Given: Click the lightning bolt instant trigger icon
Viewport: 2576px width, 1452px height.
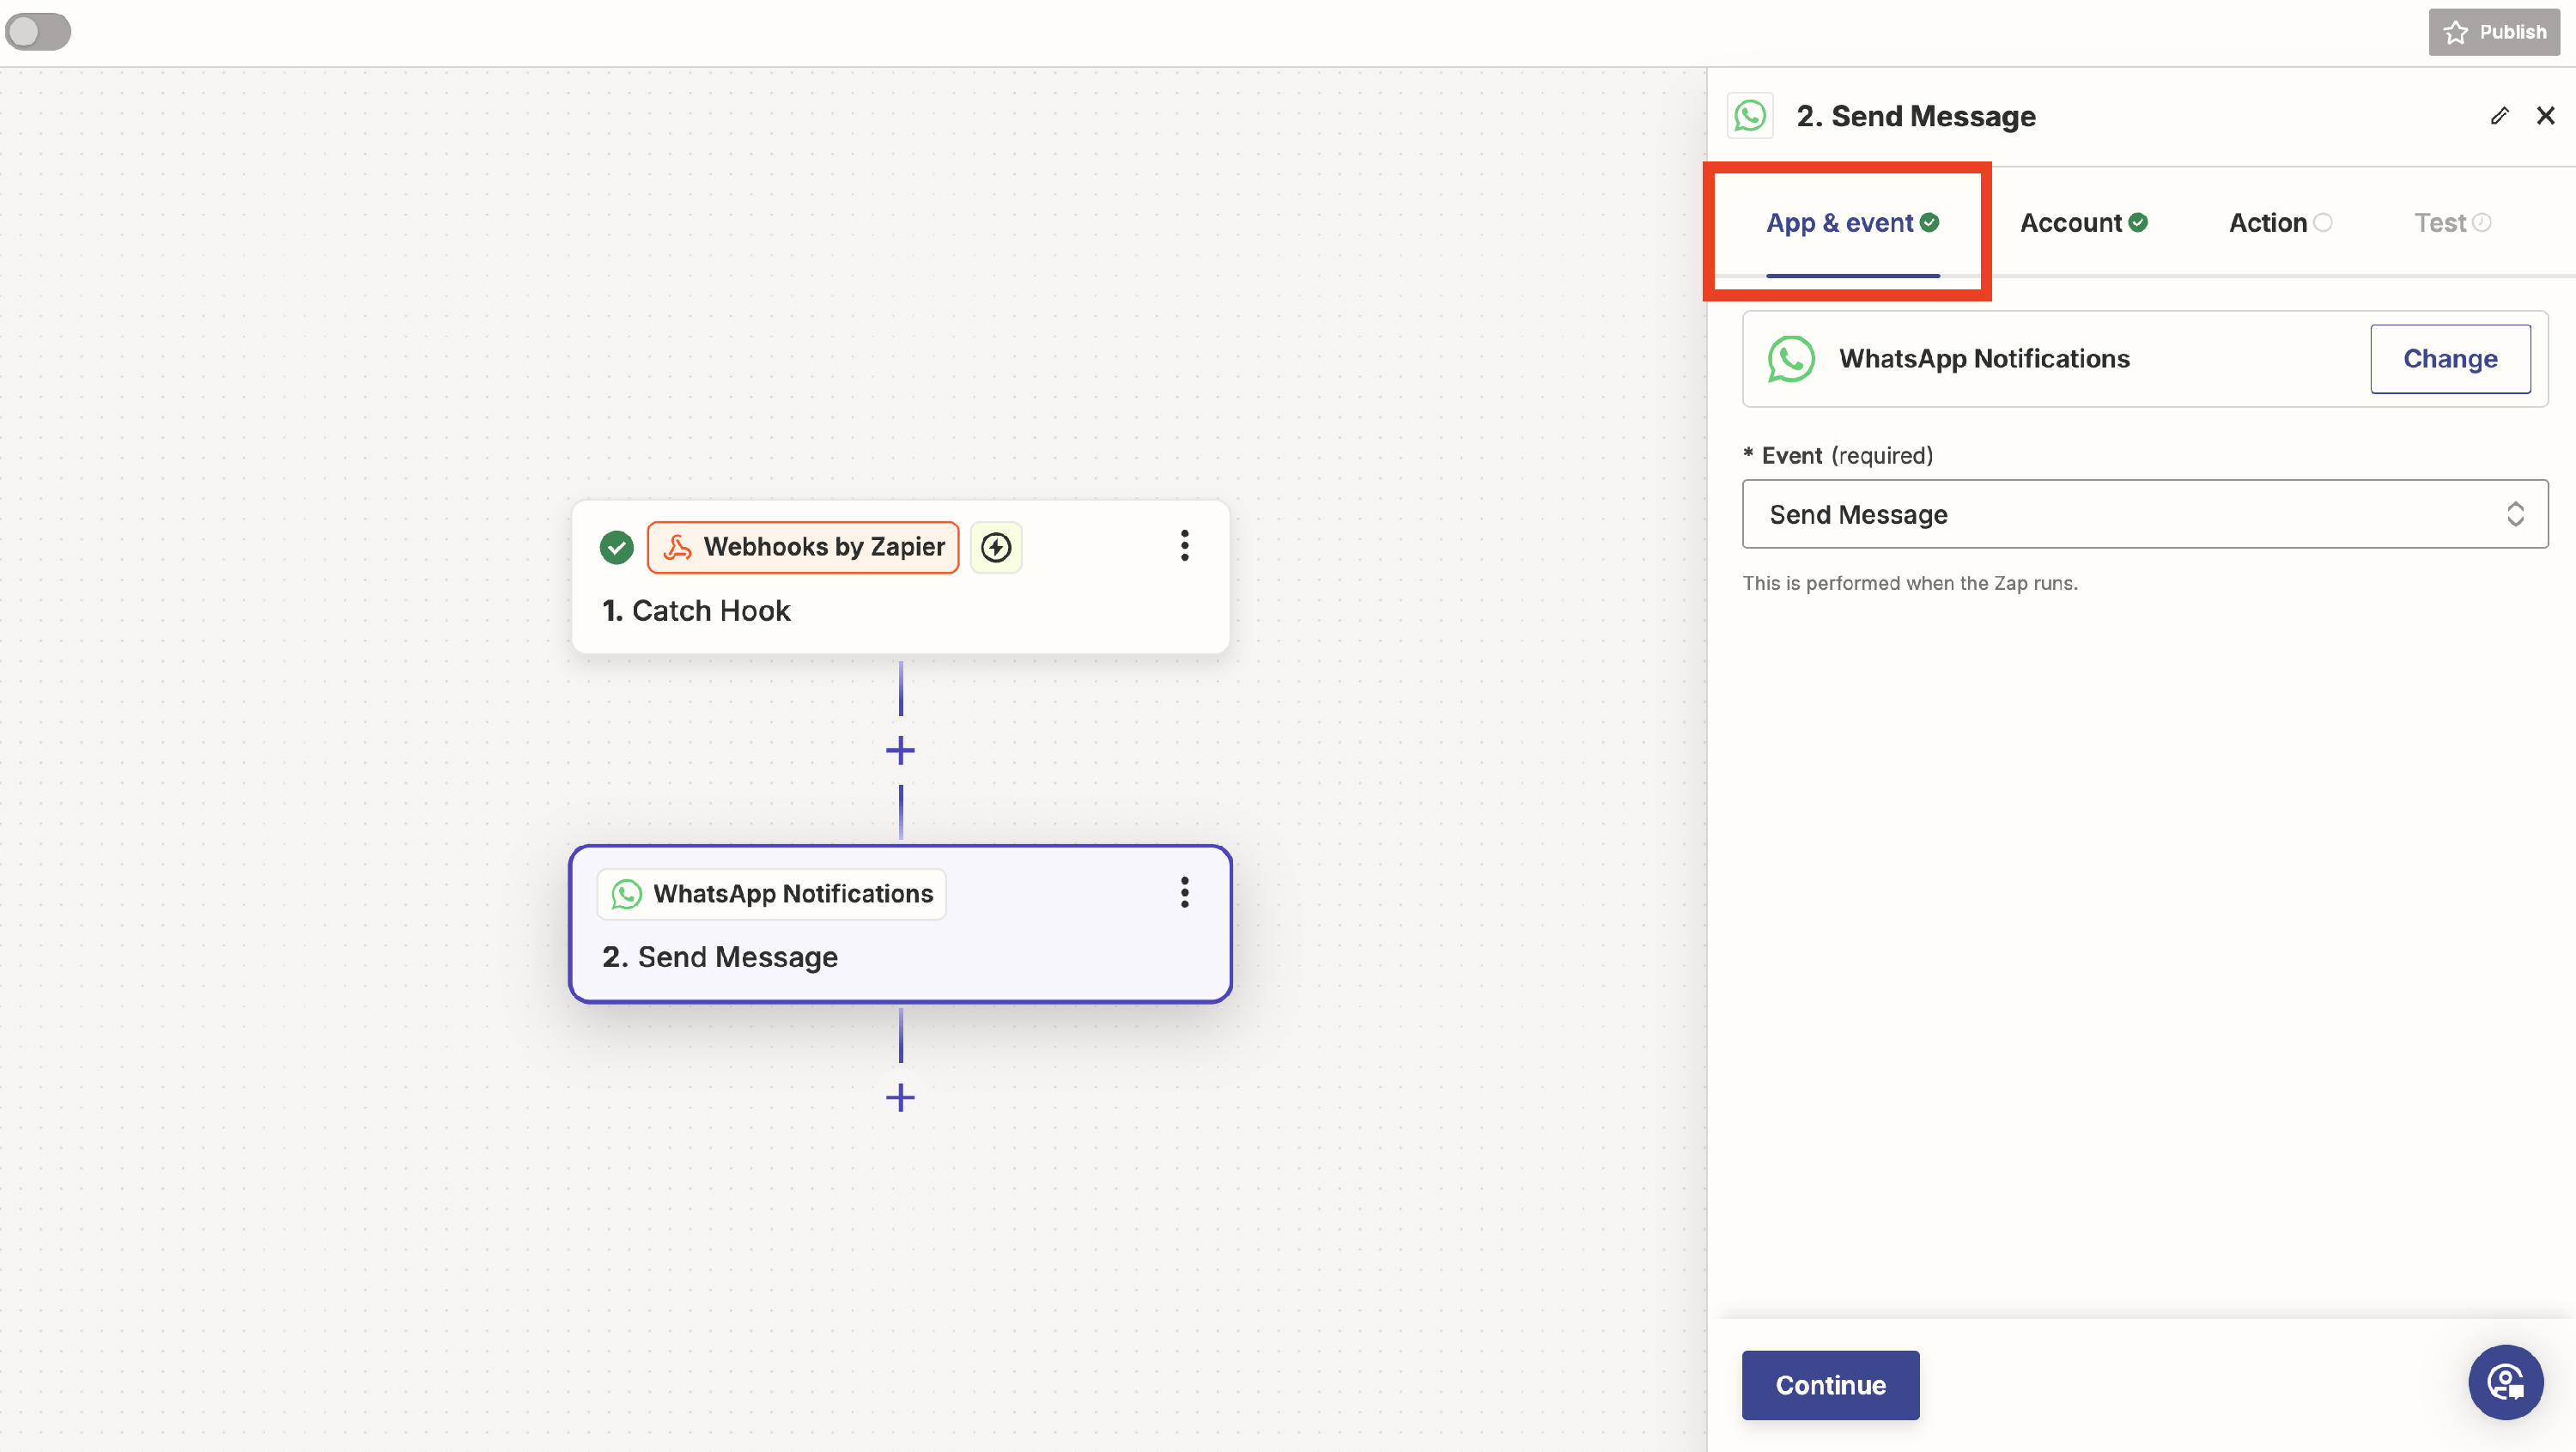Looking at the screenshot, I should (x=995, y=547).
